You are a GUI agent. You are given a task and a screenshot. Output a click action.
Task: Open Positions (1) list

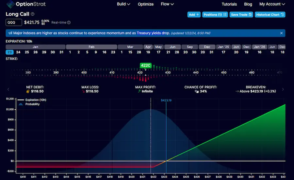pyautogui.click(x=215, y=15)
